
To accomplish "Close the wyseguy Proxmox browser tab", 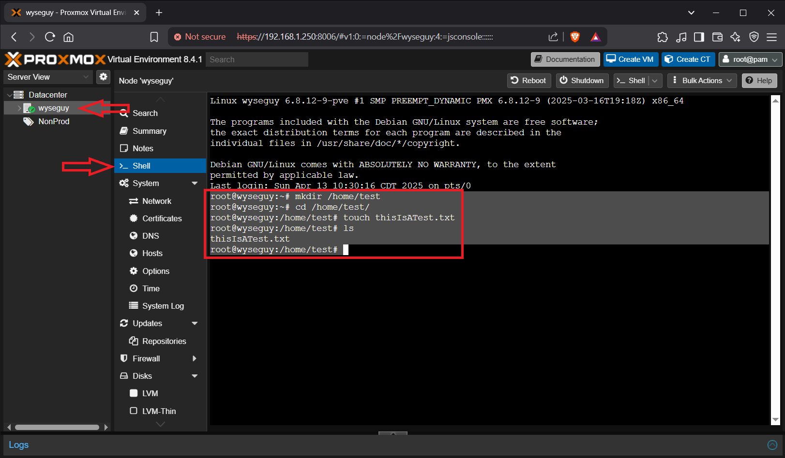I will tap(136, 13).
